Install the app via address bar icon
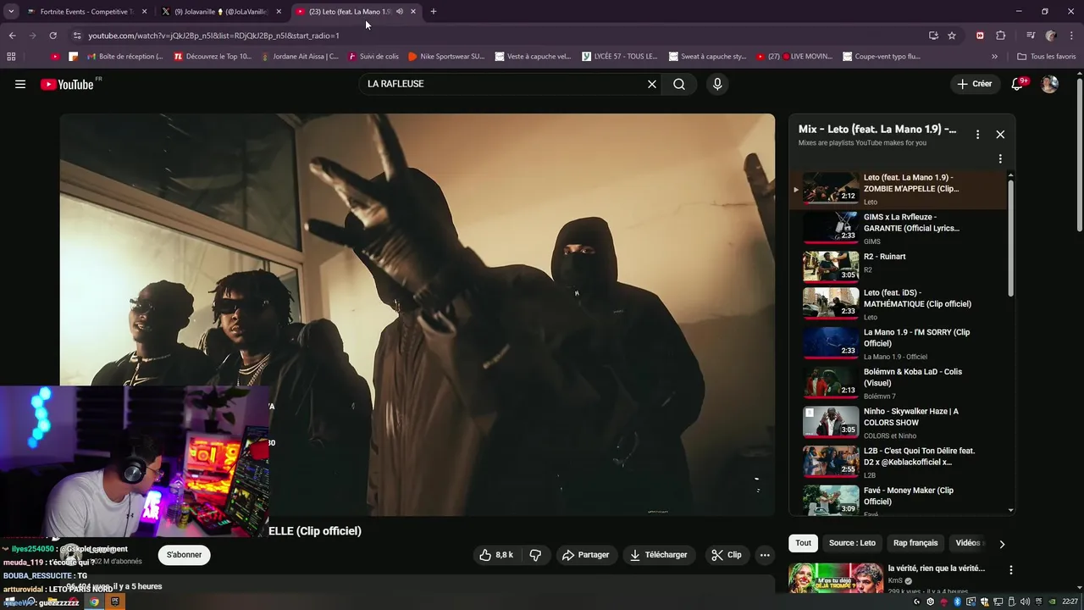Screen dimensions: 1084x610 tap(933, 36)
